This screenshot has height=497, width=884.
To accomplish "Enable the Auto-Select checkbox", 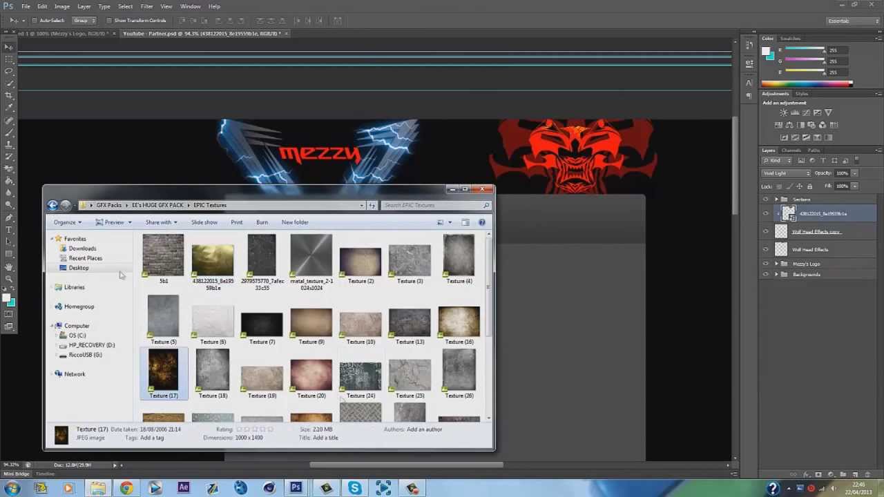I will (x=35, y=21).
